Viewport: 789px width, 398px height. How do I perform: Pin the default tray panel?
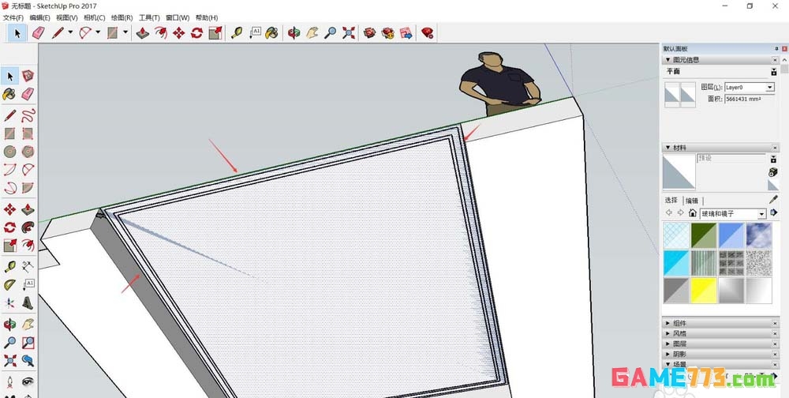776,49
